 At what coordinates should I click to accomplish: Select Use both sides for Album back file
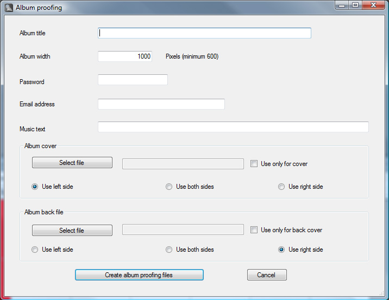pyautogui.click(x=169, y=250)
